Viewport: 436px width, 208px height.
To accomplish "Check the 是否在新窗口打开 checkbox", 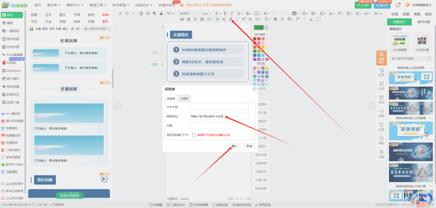I will click(x=194, y=135).
